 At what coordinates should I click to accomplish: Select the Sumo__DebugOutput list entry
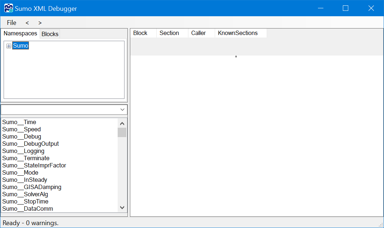[x=30, y=144]
